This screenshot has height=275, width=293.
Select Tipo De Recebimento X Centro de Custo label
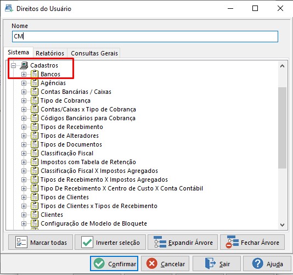point(122,188)
